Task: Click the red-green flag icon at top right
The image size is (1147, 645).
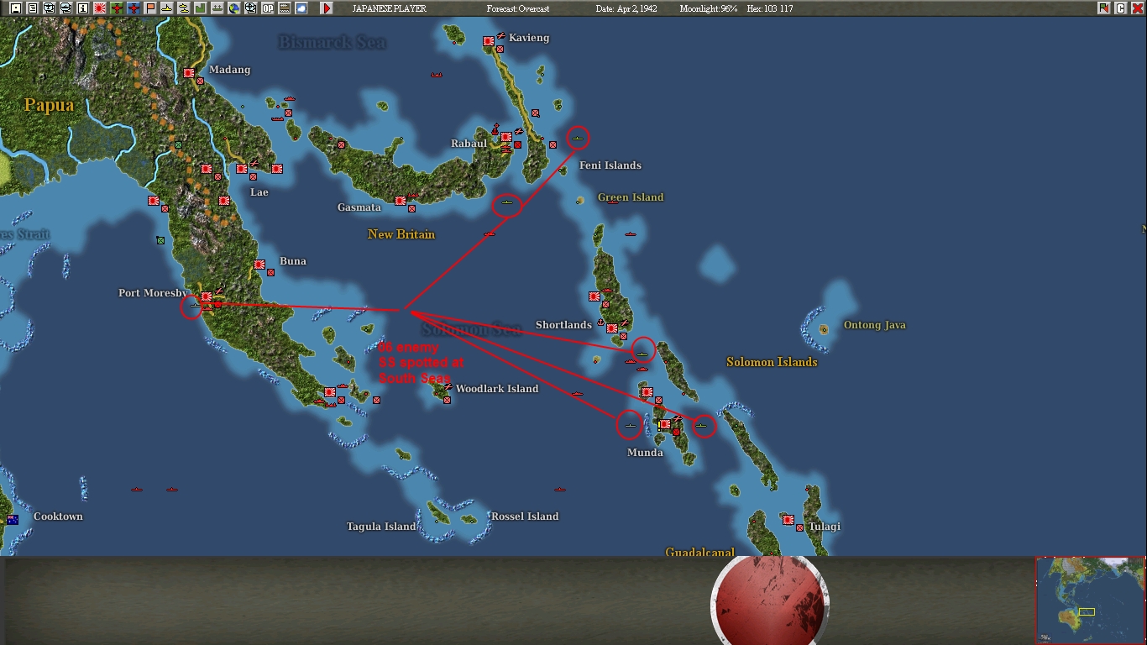Action: pyautogui.click(x=1104, y=8)
